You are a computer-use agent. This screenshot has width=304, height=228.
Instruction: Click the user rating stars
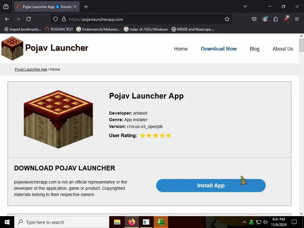(156, 135)
